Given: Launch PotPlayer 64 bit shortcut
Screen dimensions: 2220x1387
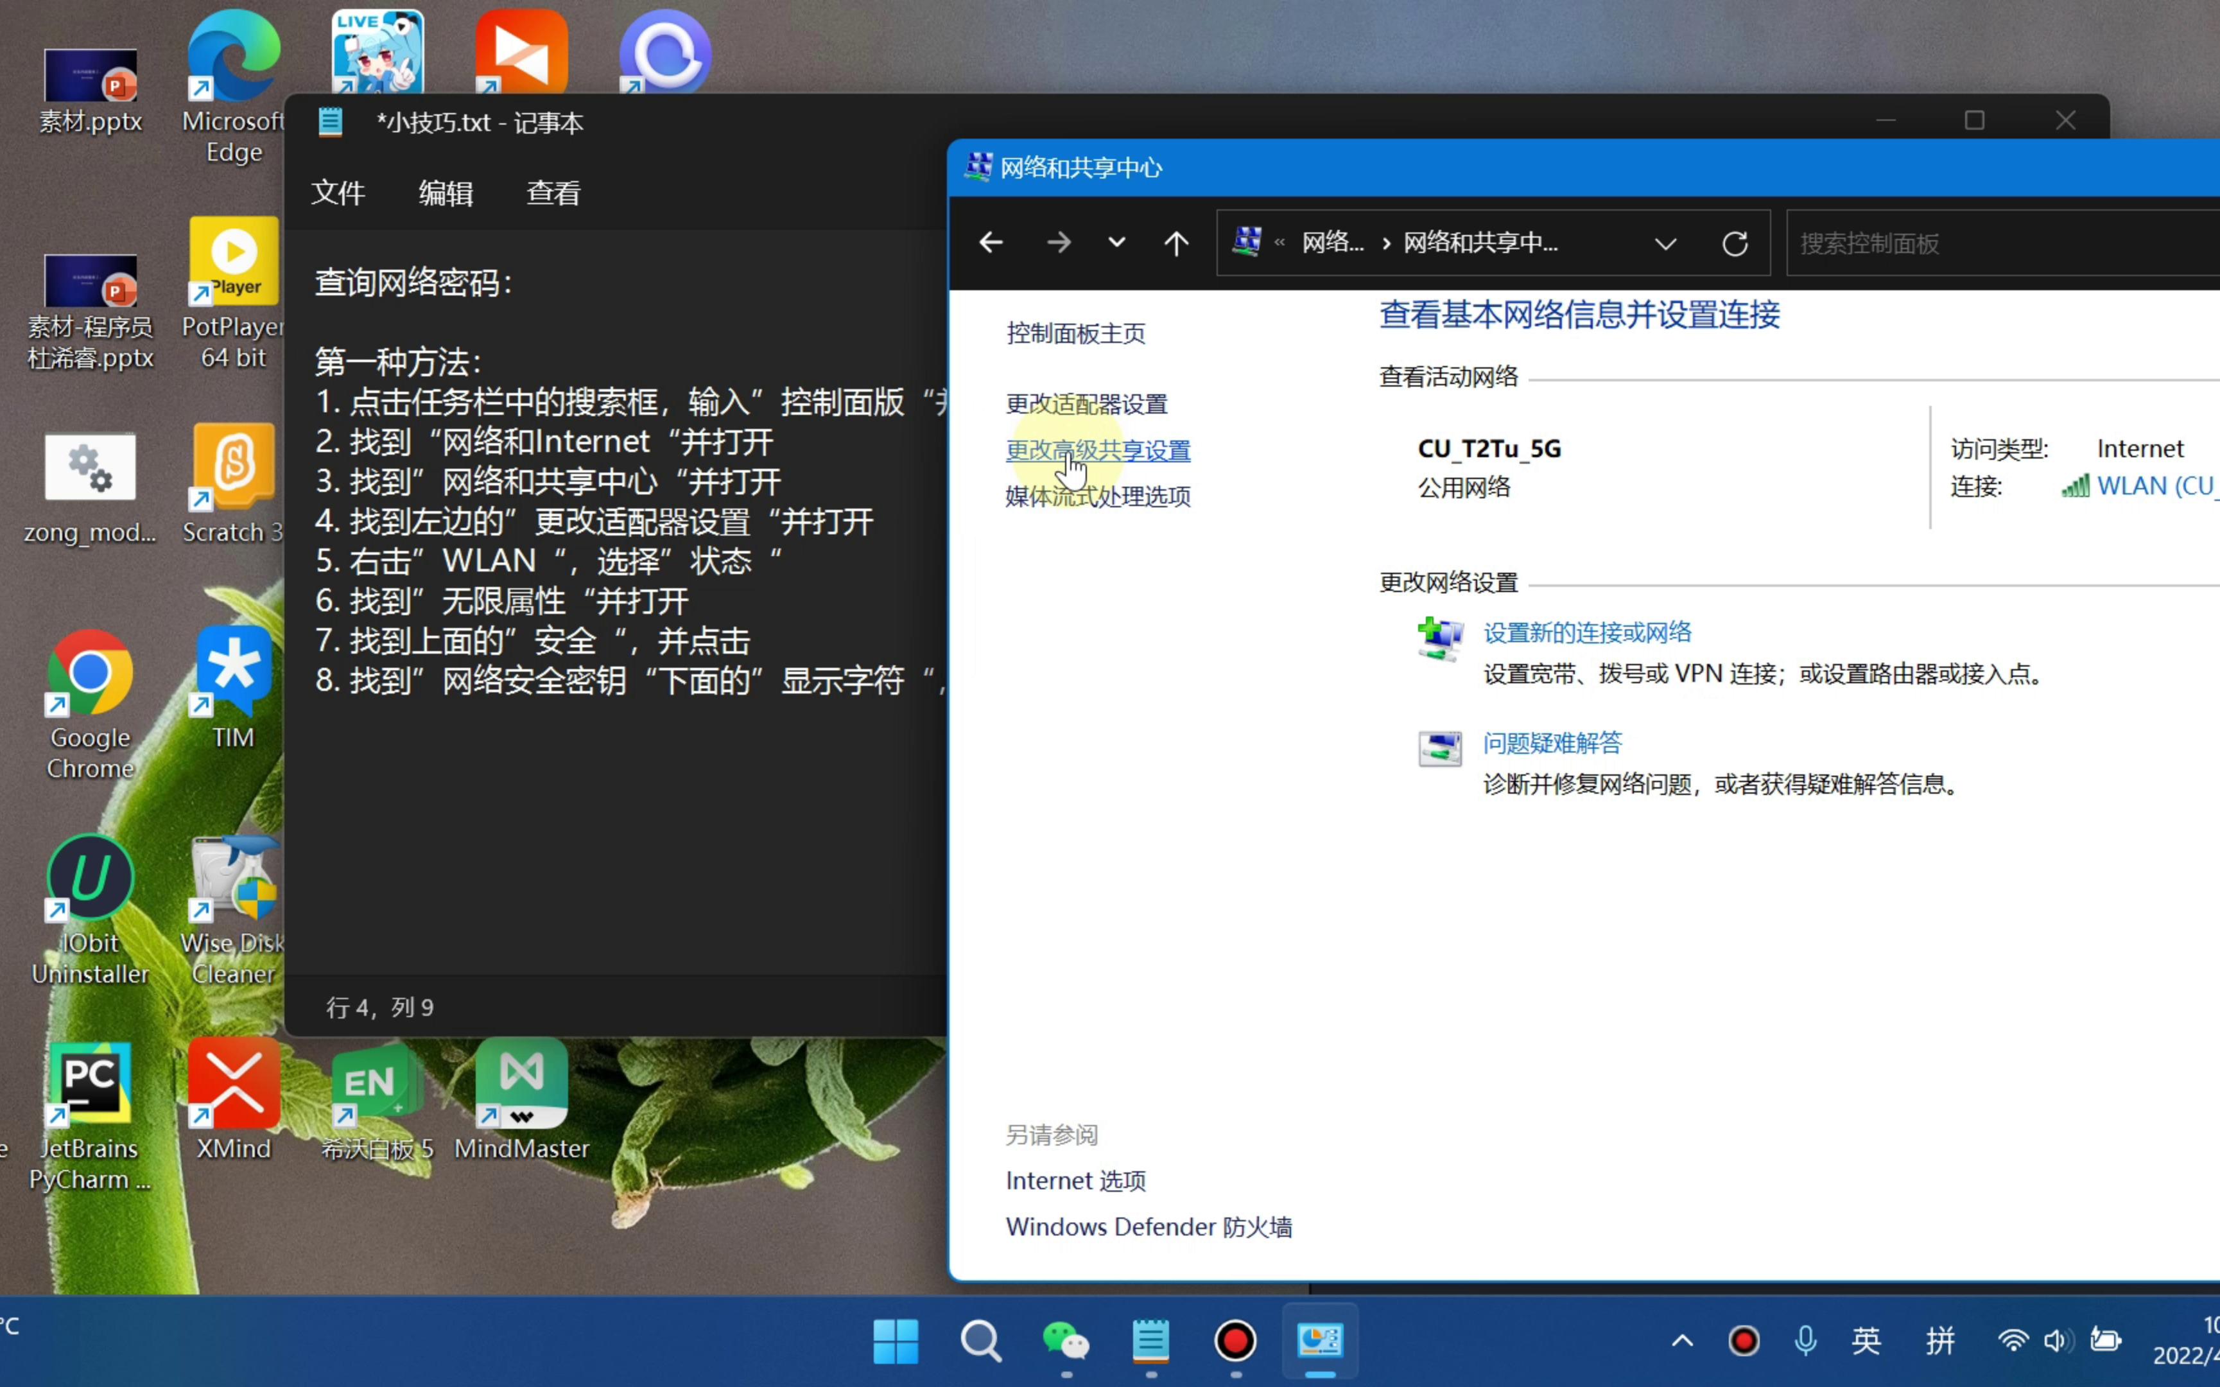Looking at the screenshot, I should tap(233, 293).
